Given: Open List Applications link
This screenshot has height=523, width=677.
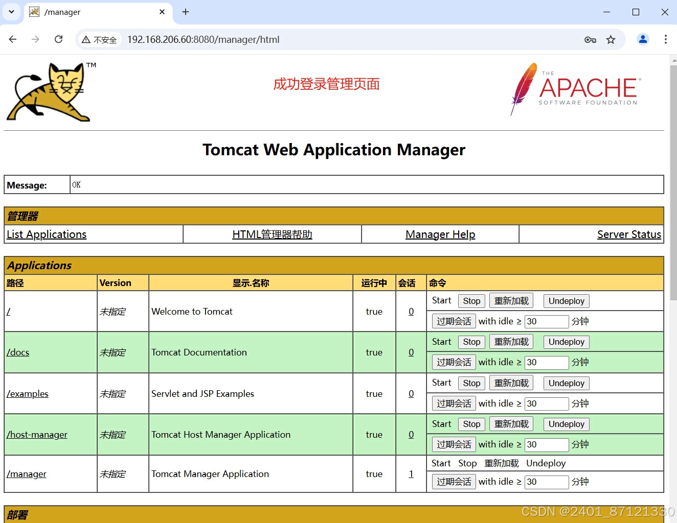Looking at the screenshot, I should (x=47, y=234).
